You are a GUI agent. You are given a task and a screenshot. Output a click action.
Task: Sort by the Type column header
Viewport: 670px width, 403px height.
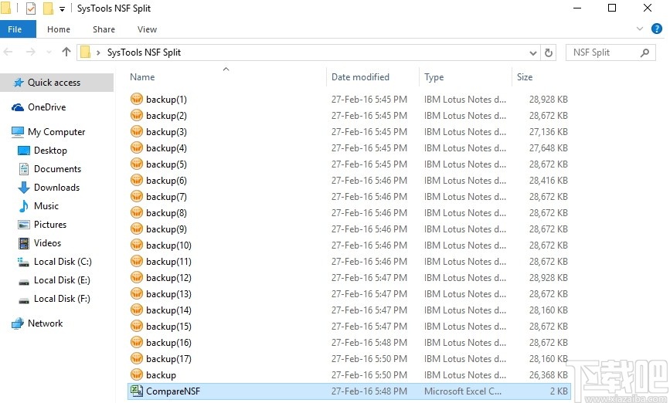(x=434, y=77)
